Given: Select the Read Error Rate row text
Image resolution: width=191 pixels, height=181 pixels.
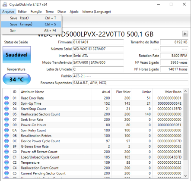Looking at the screenshot, I should [x=32, y=98].
